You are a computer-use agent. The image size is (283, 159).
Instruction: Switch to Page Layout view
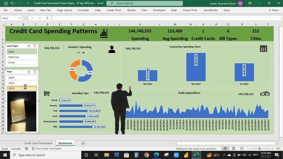click(233, 148)
